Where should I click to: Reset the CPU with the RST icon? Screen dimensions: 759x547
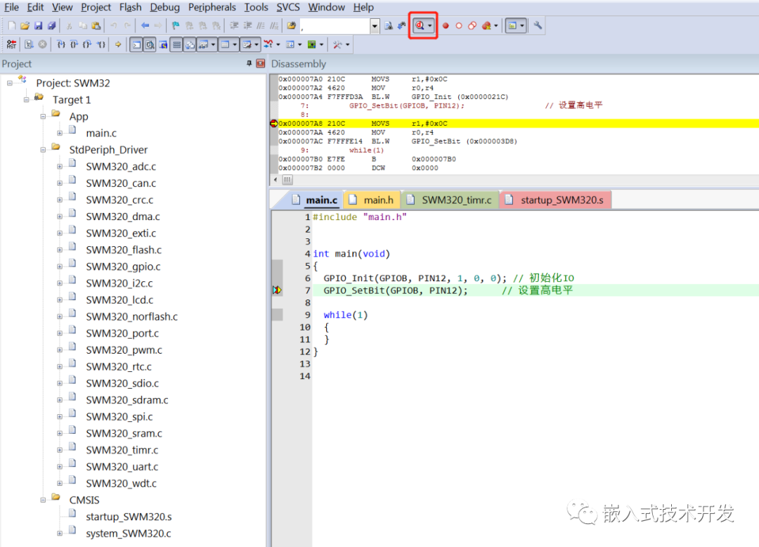point(11,44)
